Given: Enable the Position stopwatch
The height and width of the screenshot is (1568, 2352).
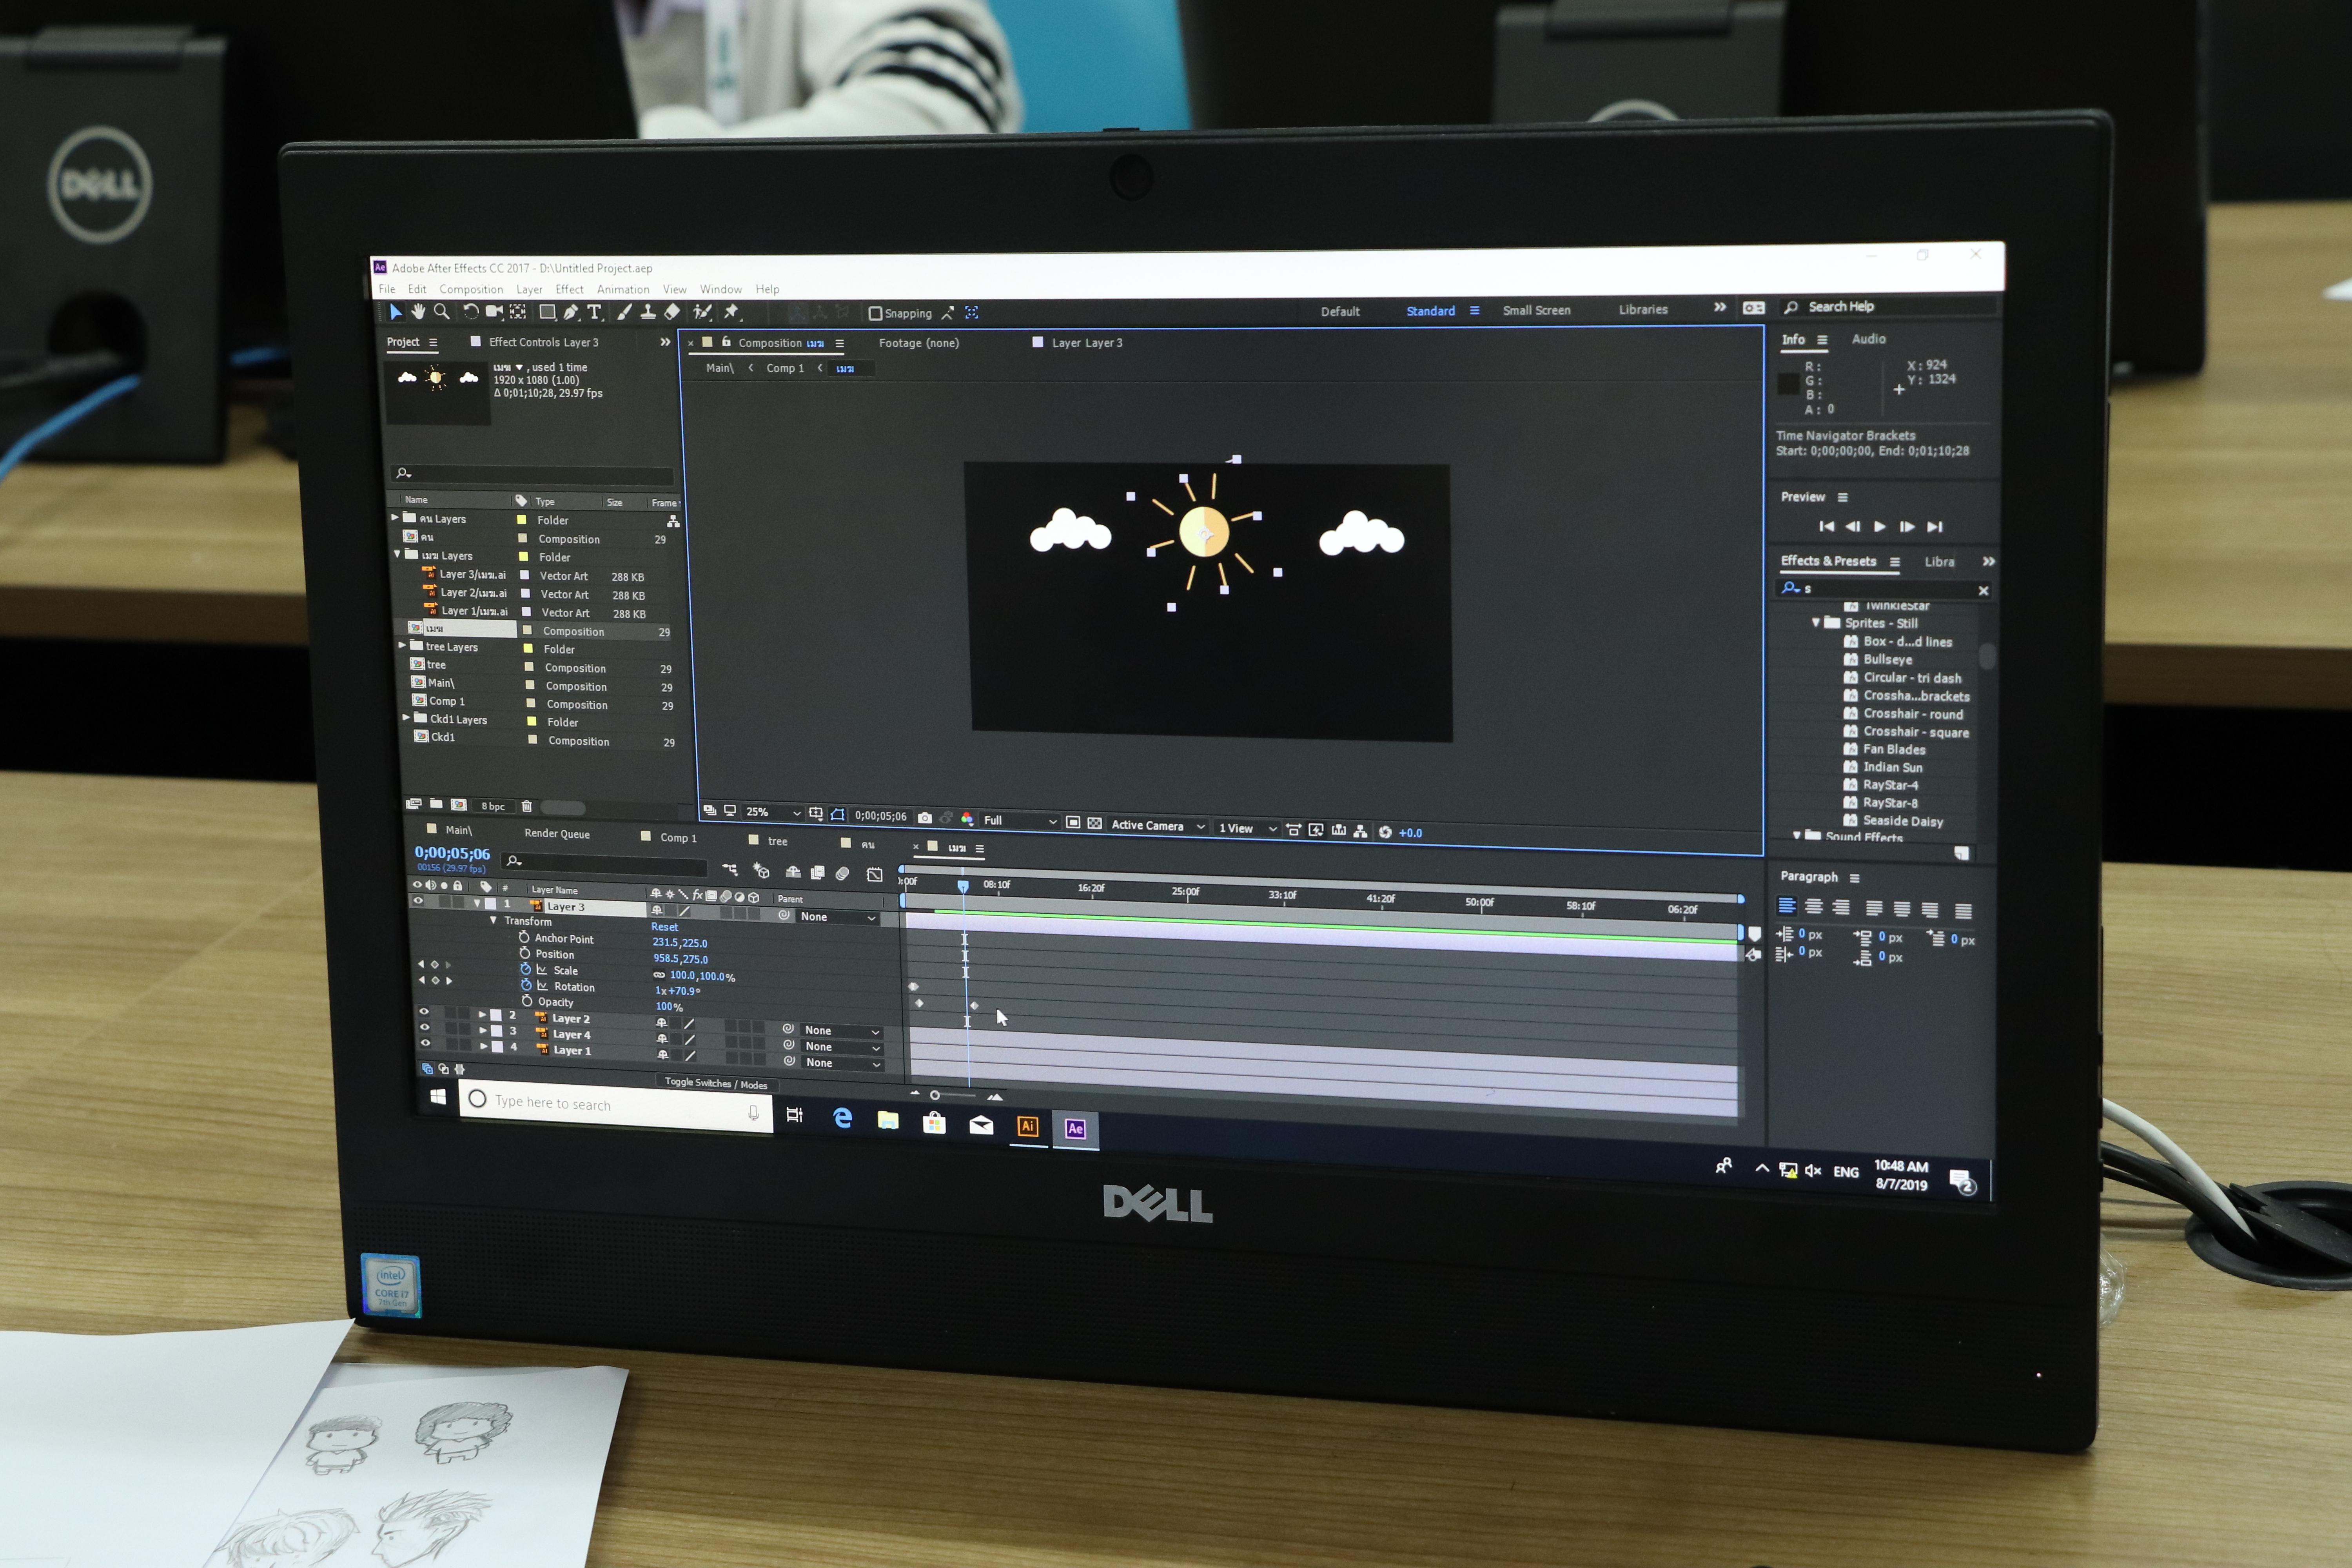Looking at the screenshot, I should (x=525, y=953).
